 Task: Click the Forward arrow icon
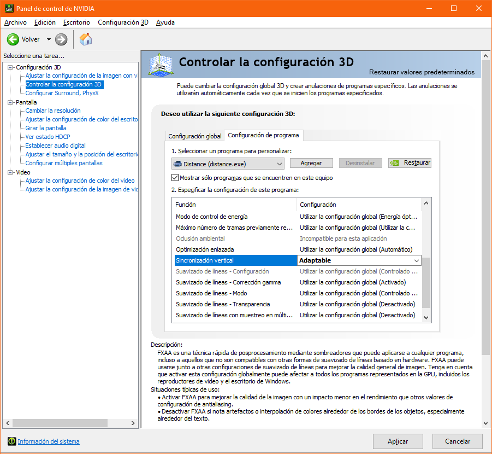(61, 39)
